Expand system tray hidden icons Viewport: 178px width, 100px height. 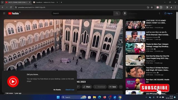pyautogui.click(x=146, y=97)
